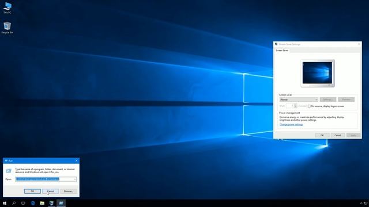This screenshot has height=207, width=369.
Task: Click screen saver Settings button
Action: tap(327, 99)
